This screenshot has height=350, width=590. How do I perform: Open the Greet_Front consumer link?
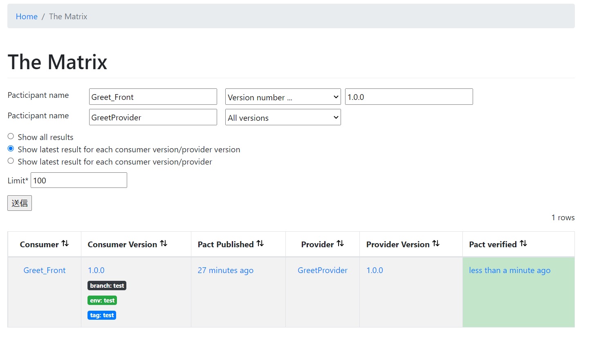tap(45, 270)
